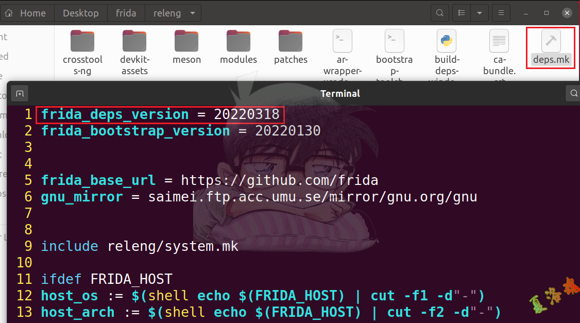Viewport: 580px width, 323px height.
Task: Click the file manager search button
Action: pyautogui.click(x=439, y=13)
